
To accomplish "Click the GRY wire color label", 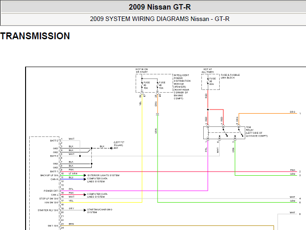I will (71, 209).
